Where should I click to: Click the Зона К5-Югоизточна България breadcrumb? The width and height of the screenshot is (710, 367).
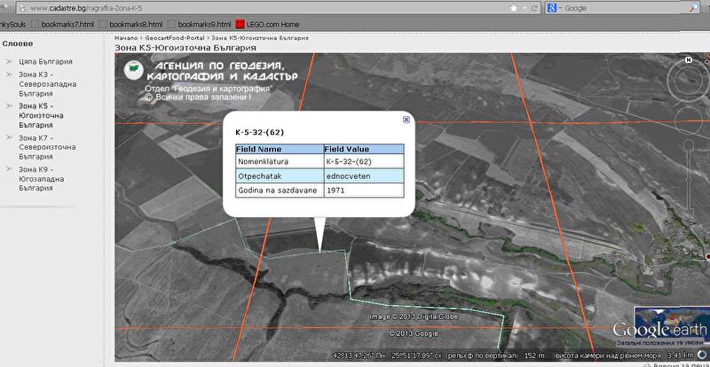pyautogui.click(x=260, y=38)
